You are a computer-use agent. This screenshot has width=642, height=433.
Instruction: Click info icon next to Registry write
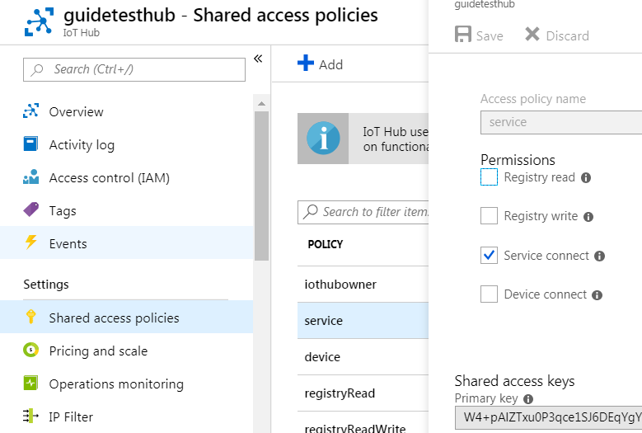[x=588, y=217]
